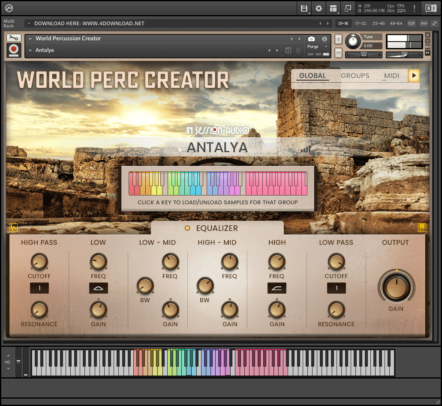
Task: Toggle the small AUX button on header
Action: tap(427, 47)
